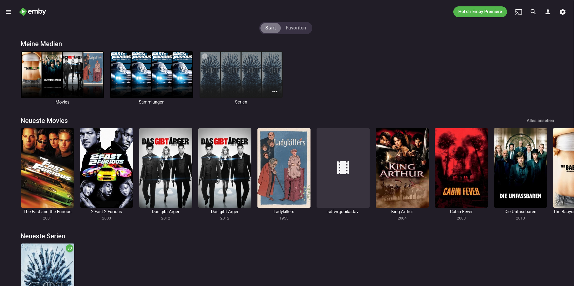Open the Sammlungen library thumbnail
This screenshot has height=286, width=574.
[x=152, y=75]
